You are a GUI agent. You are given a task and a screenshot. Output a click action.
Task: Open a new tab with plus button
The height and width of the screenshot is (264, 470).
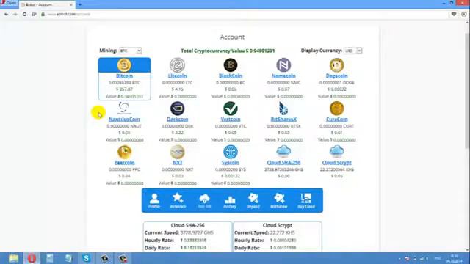pyautogui.click(x=80, y=4)
